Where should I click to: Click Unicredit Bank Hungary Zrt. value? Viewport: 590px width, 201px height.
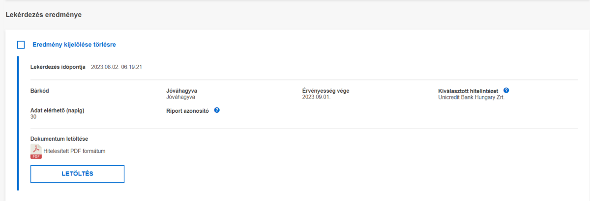tap(471, 97)
